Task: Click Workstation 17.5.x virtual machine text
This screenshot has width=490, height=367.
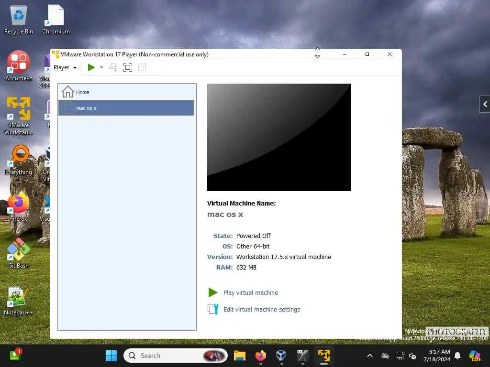Action: pyautogui.click(x=283, y=257)
